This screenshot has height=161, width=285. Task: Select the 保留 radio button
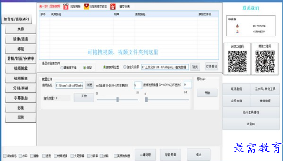[x=85, y=68]
